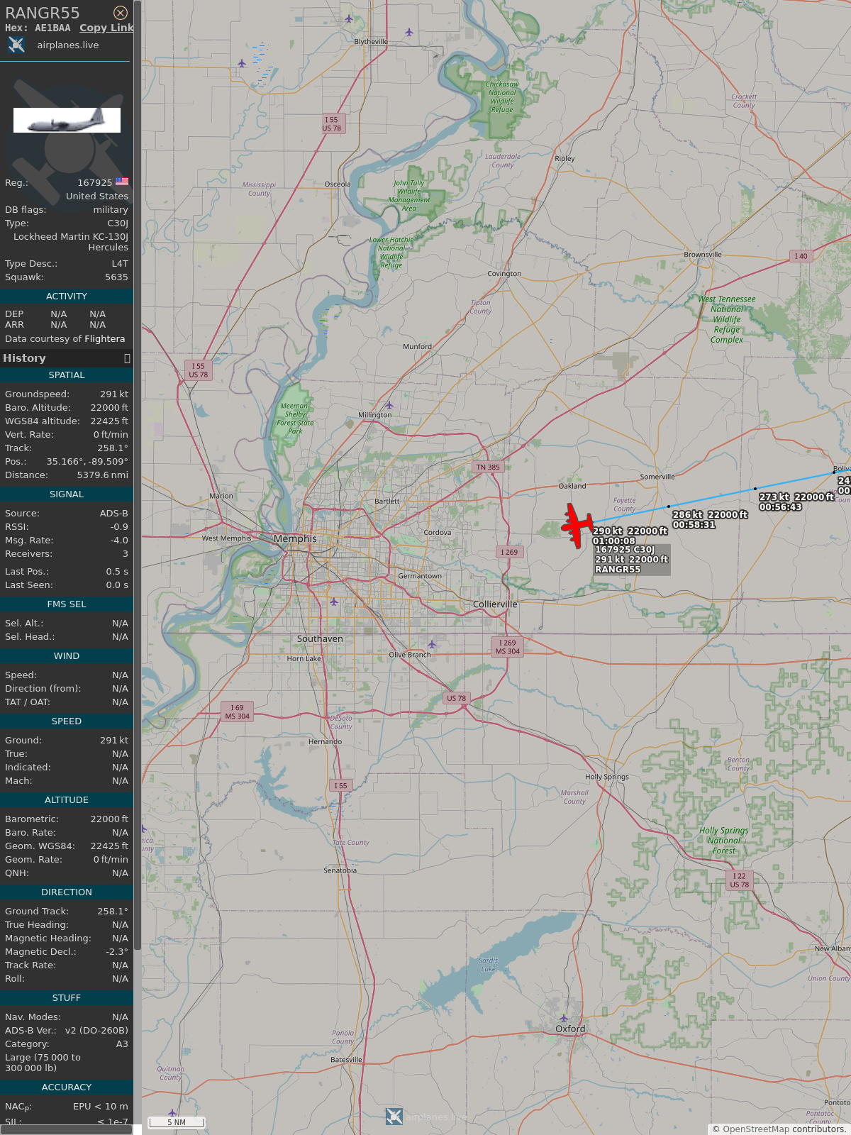Click the airport icon northeast of Blytheville

(x=409, y=32)
